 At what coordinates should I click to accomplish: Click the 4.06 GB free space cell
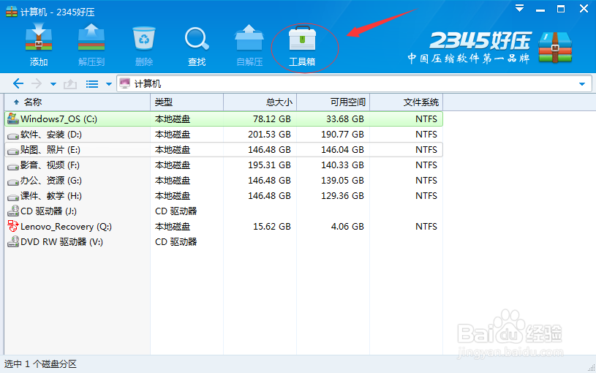point(347,227)
